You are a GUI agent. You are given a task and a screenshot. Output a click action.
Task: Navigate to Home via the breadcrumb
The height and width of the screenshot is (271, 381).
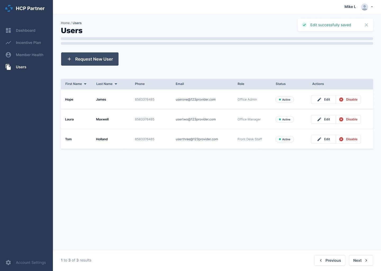point(65,23)
